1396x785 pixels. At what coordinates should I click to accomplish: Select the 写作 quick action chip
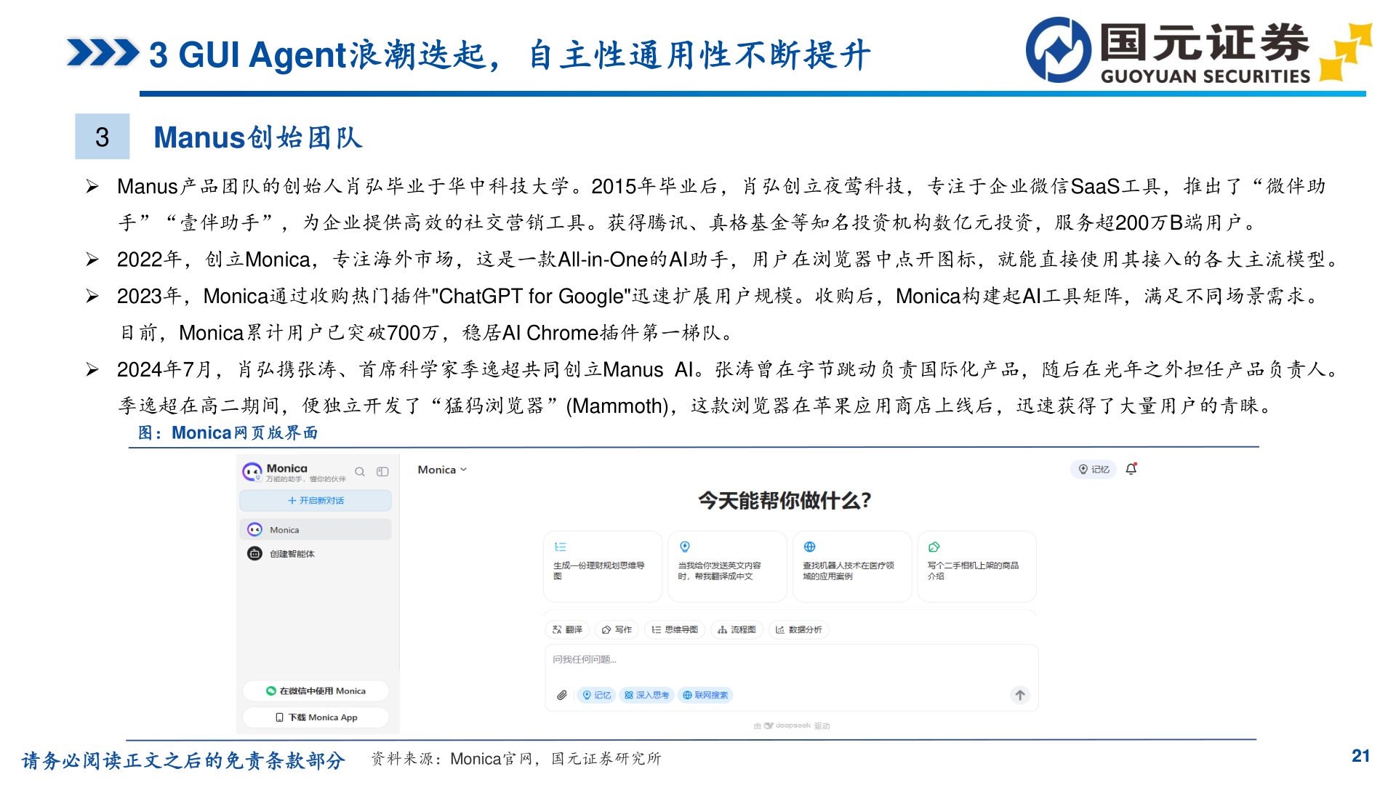(x=617, y=629)
